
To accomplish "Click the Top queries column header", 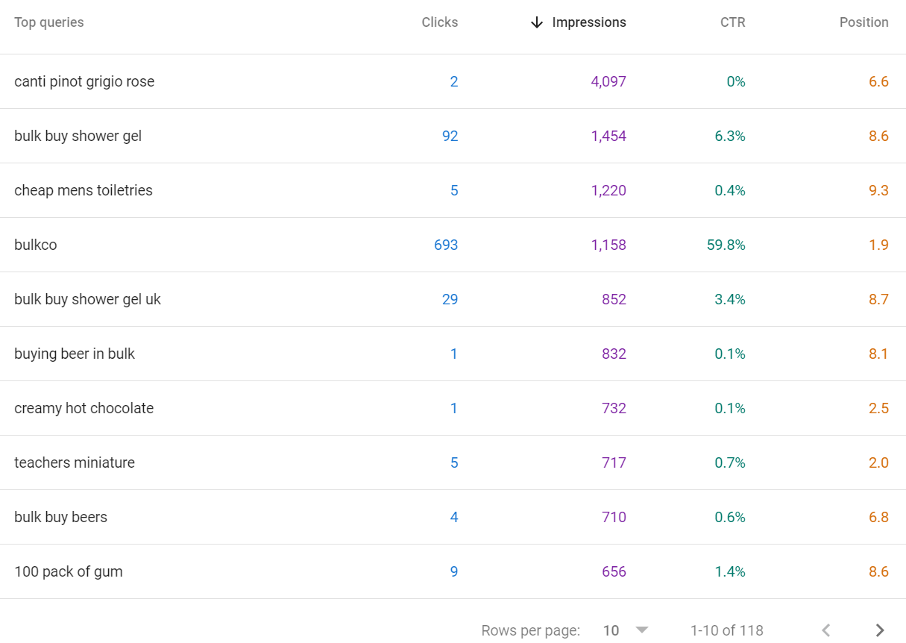I will (x=49, y=22).
